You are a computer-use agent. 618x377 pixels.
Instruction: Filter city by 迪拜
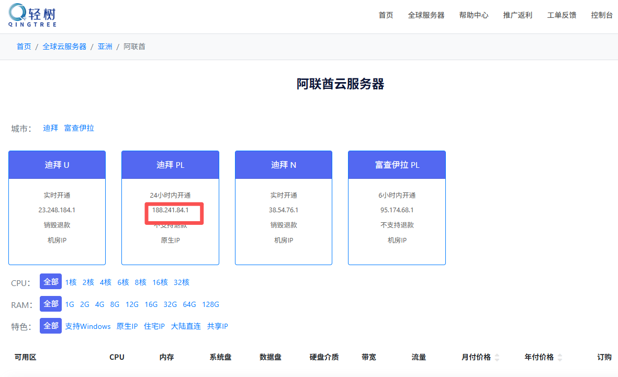click(50, 128)
